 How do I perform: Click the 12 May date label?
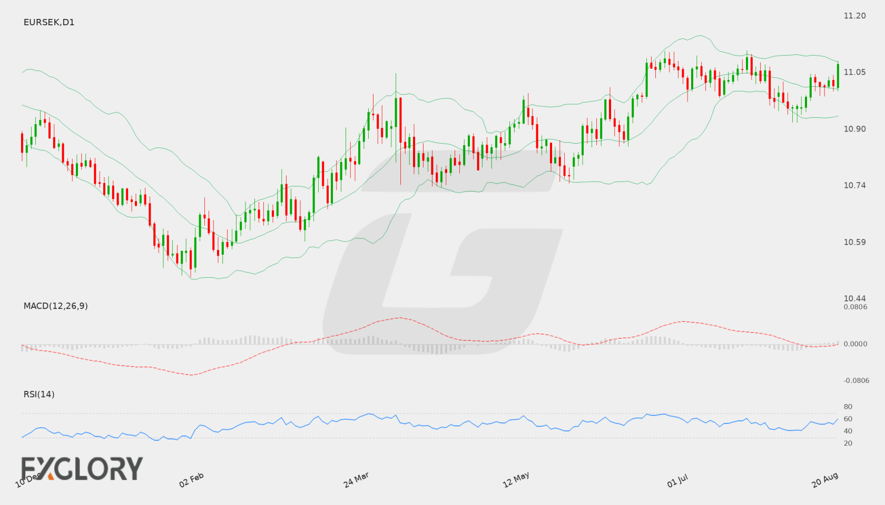516,480
